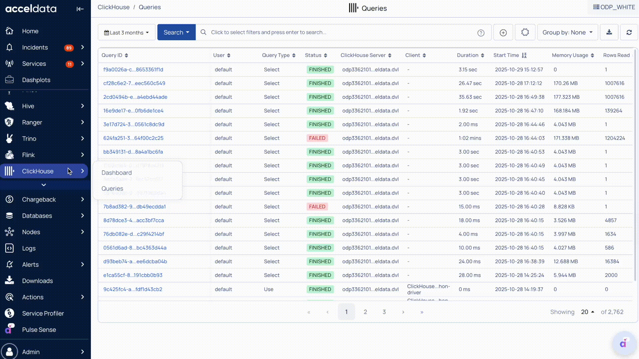Click the plus circle add-filter icon
This screenshot has height=359, width=639.
coord(503,33)
